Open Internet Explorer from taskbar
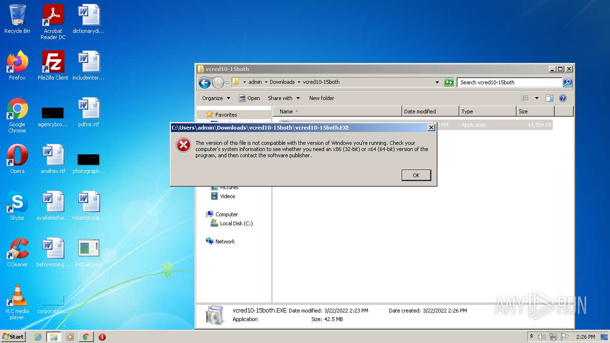The width and height of the screenshot is (610, 343). point(38,337)
